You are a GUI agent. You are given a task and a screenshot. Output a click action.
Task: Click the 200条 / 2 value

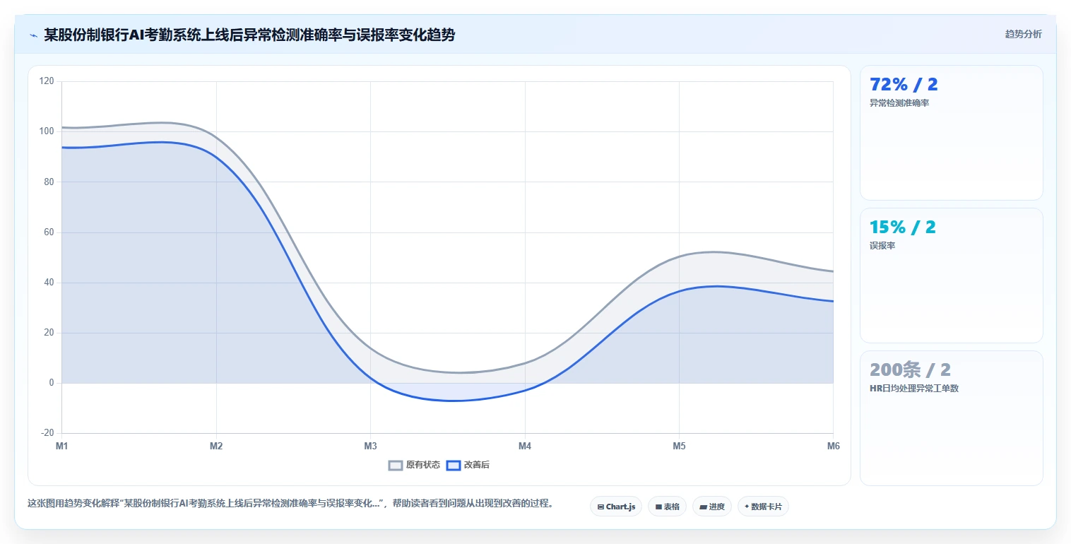point(910,369)
